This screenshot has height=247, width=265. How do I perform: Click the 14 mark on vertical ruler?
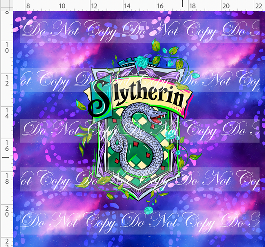[x=7, y=113]
